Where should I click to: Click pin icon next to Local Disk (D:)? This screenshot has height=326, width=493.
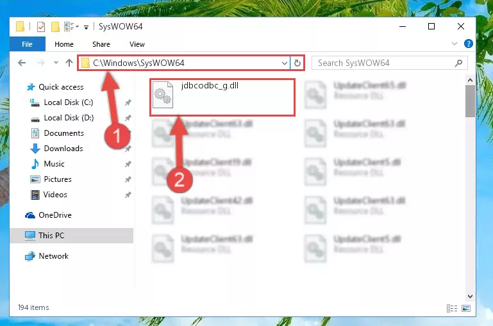(x=128, y=118)
